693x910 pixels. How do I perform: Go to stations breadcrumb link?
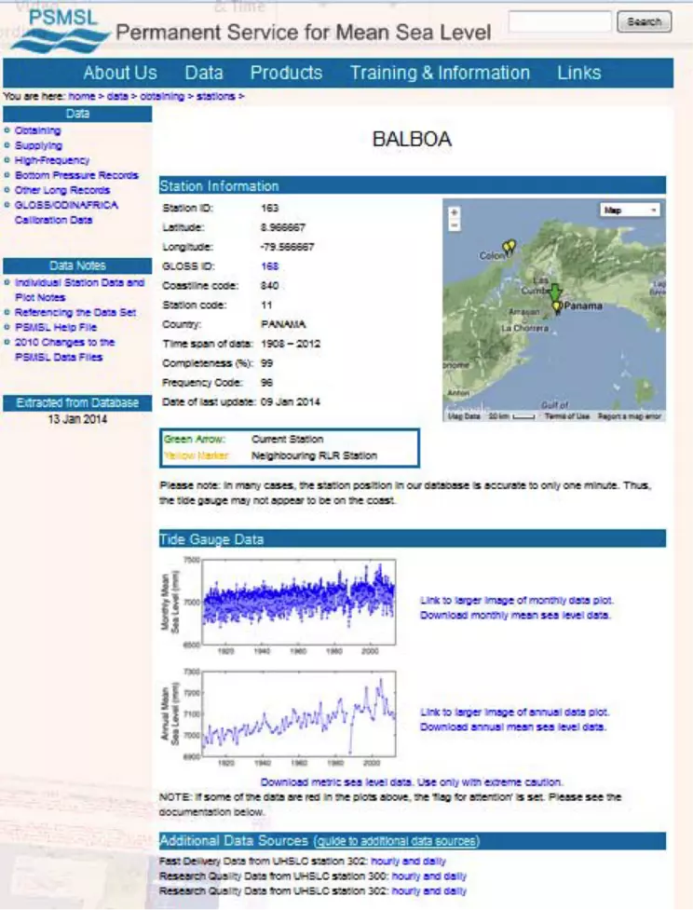pyautogui.click(x=215, y=96)
